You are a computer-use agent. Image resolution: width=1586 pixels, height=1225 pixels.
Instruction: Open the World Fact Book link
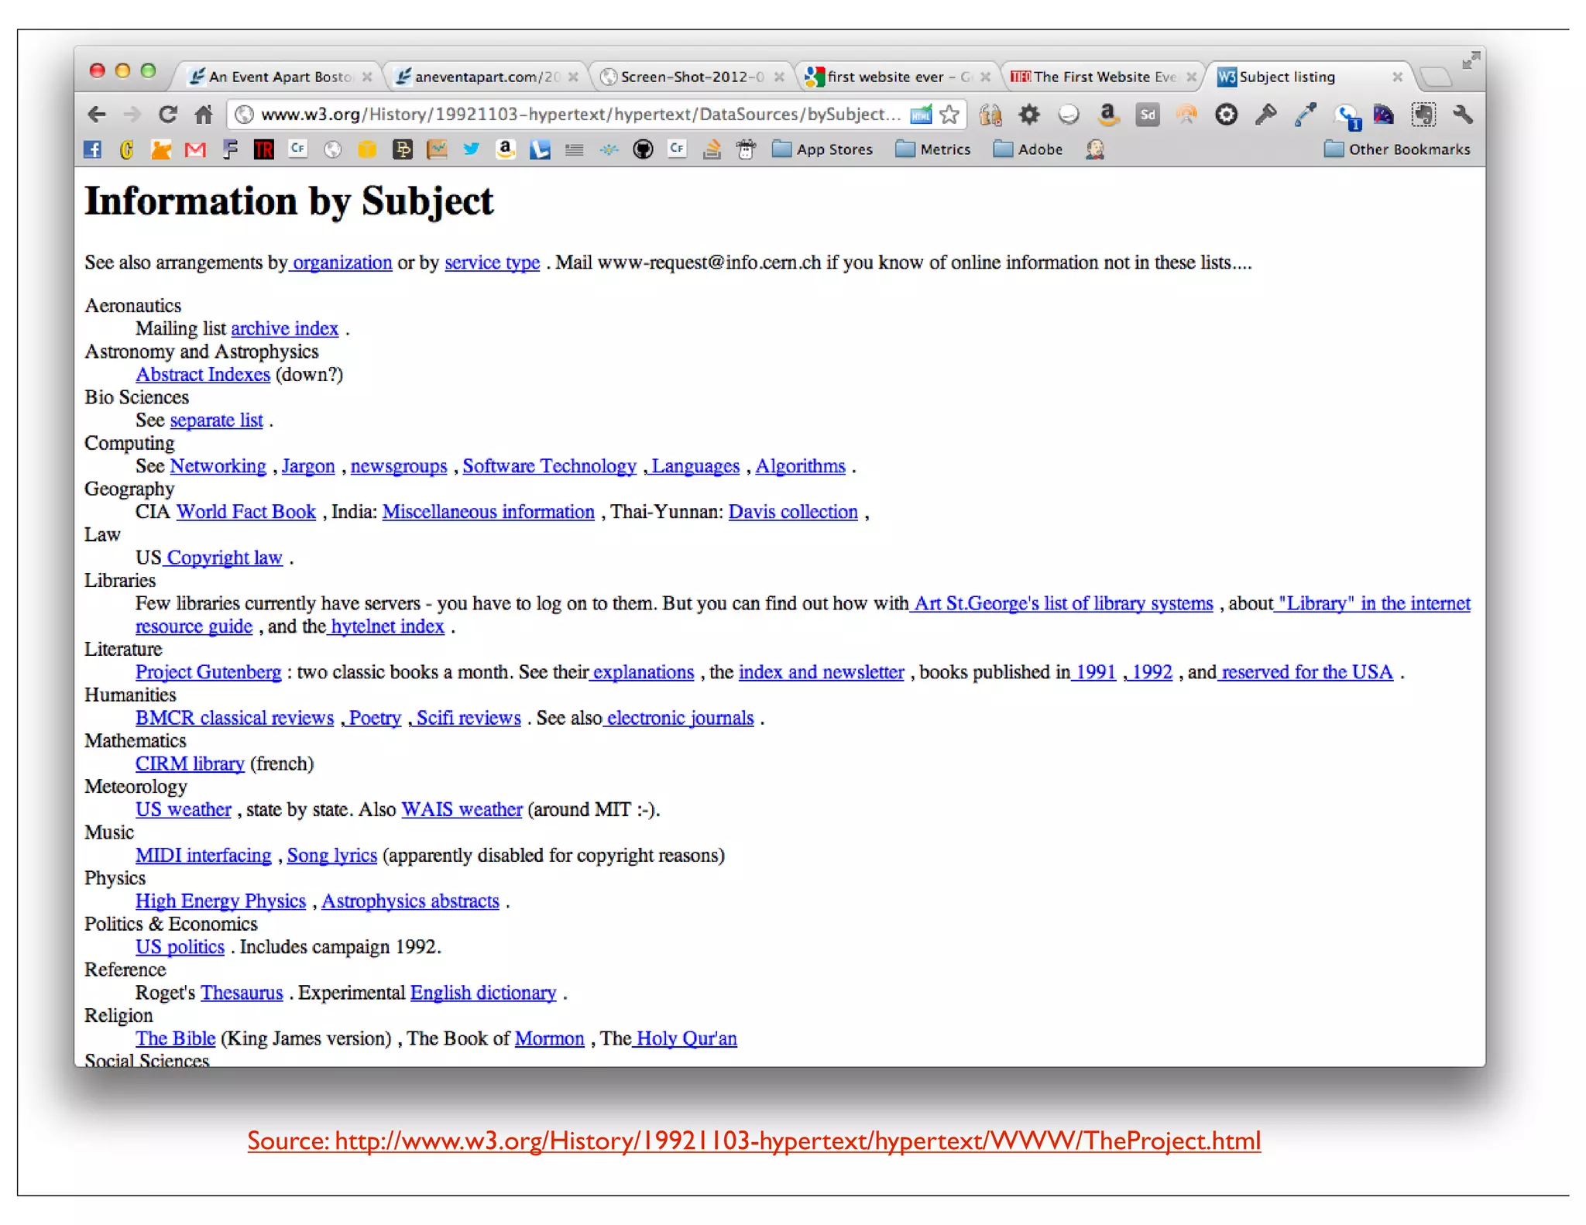[x=246, y=512]
